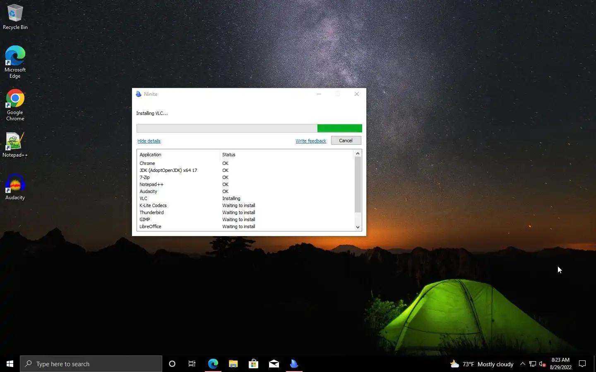Click the Ninite logo in title bar
Viewport: 596px width, 372px height.
click(139, 94)
